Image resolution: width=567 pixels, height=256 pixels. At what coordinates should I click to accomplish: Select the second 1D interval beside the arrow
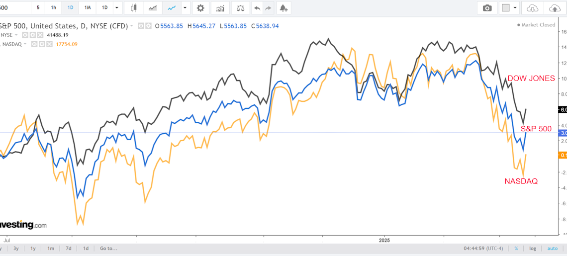[104, 7]
